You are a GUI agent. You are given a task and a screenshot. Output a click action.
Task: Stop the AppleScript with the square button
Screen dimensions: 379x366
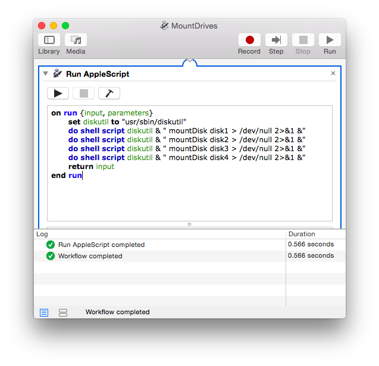tap(84, 93)
